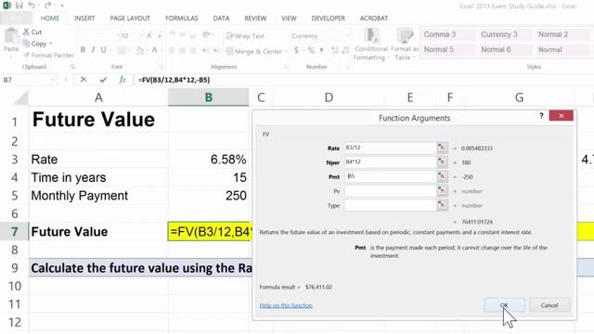Click the Redo arrow icon
This screenshot has height=334, width=594.
click(x=47, y=6)
